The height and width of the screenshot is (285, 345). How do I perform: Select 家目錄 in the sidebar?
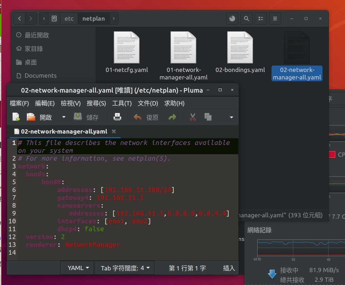click(34, 49)
